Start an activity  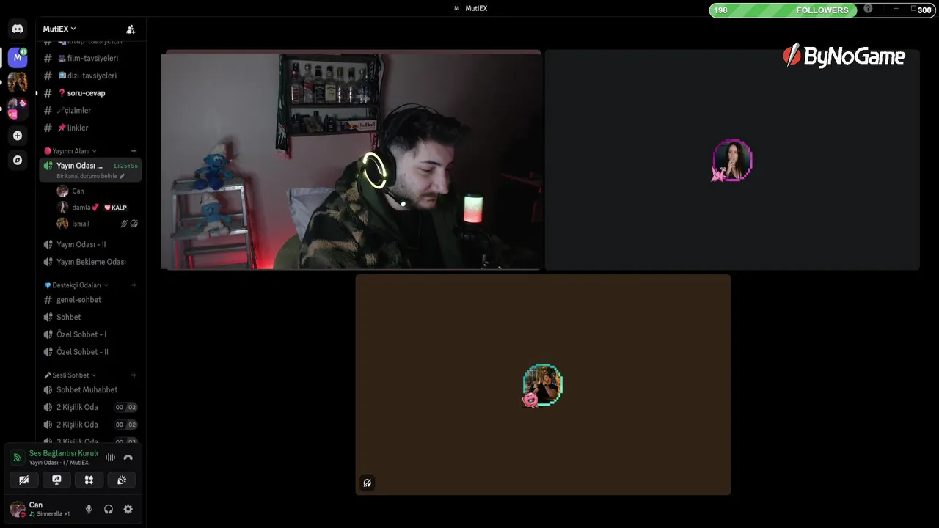[x=89, y=480]
